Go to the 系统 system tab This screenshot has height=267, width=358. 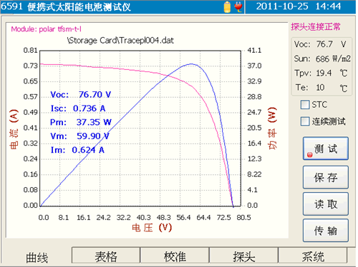[313, 256]
